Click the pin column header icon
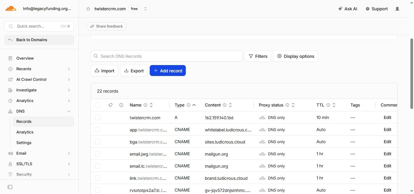This screenshot has width=414, height=194. [110, 105]
